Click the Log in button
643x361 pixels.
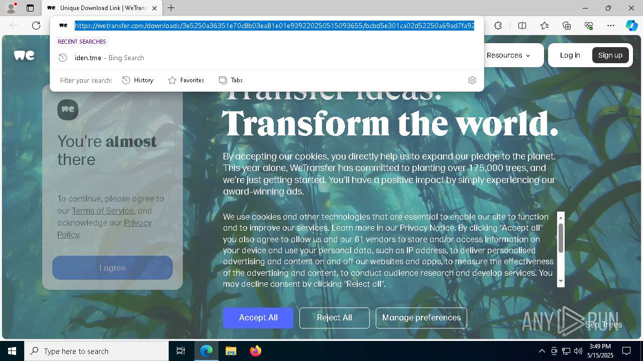pyautogui.click(x=570, y=55)
